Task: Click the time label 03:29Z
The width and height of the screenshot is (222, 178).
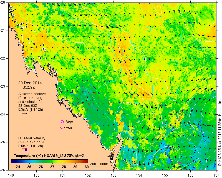Action: [x=29, y=87]
